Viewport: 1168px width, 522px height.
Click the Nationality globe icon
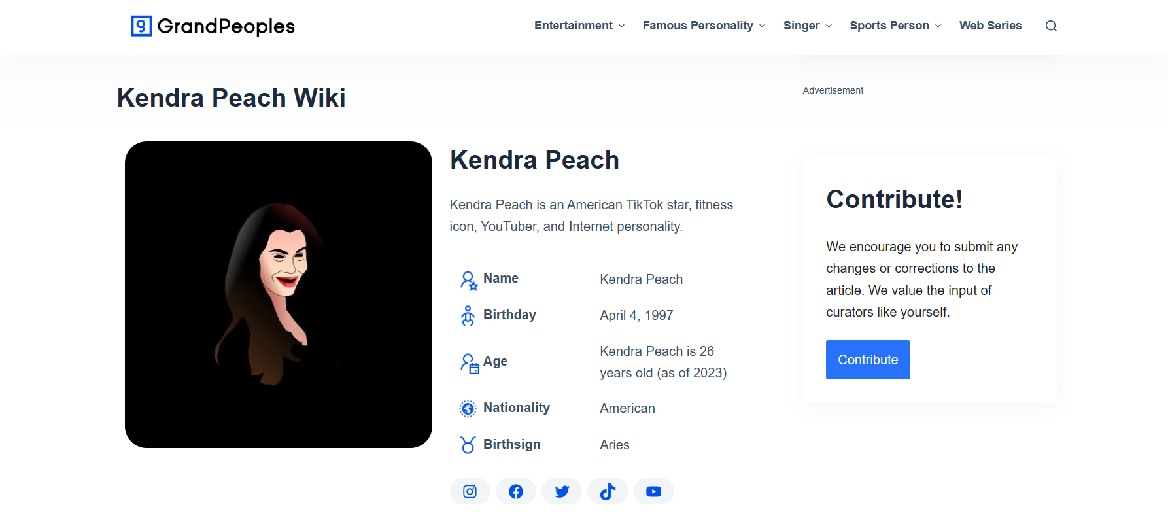click(468, 409)
